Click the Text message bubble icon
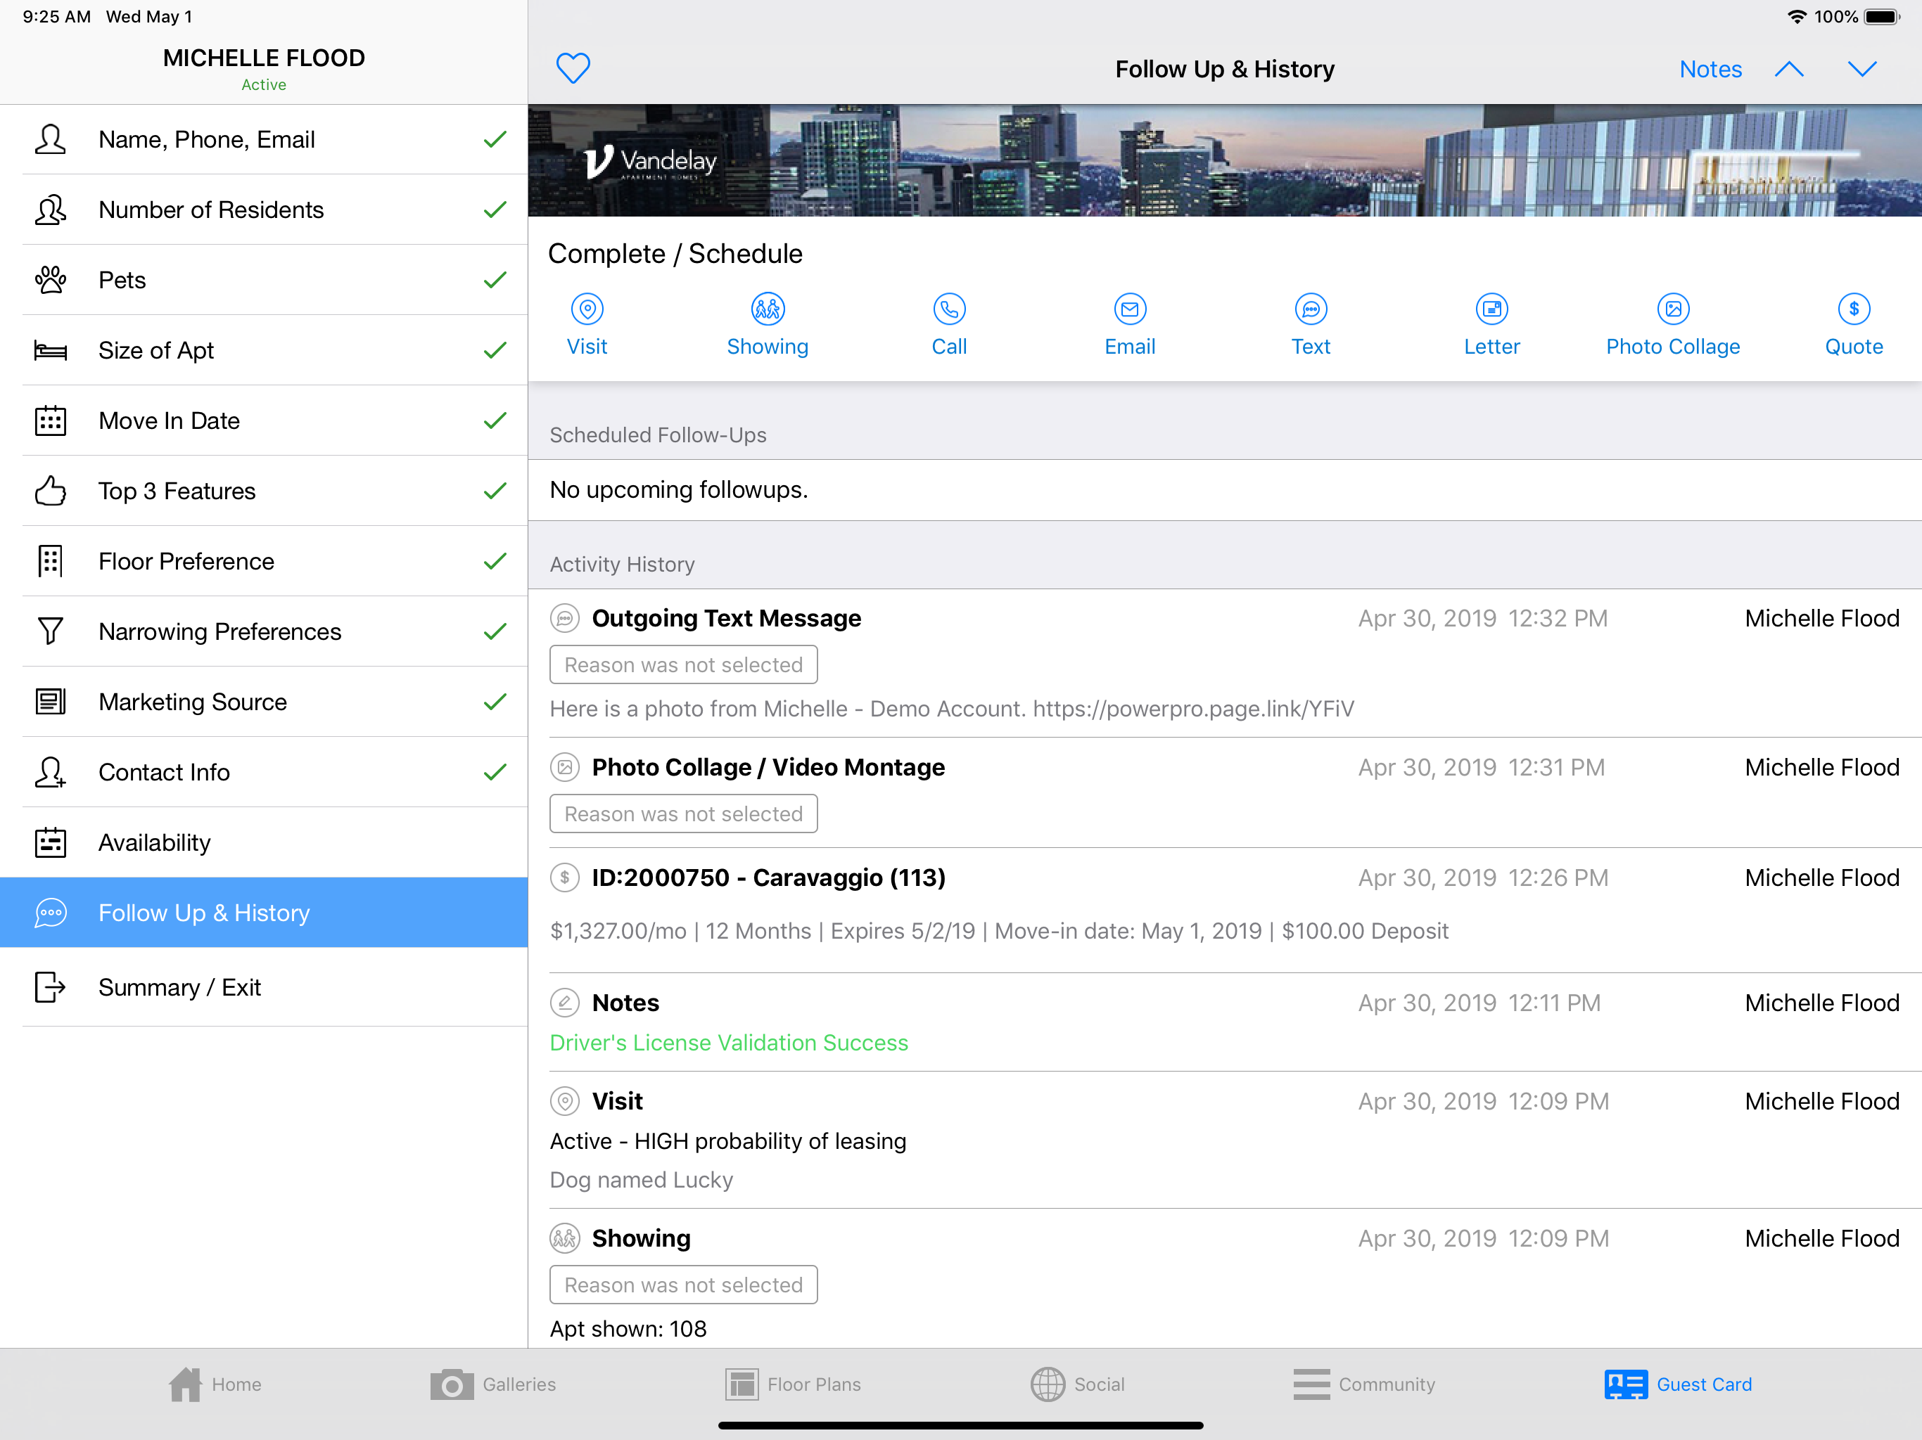 coord(1311,309)
